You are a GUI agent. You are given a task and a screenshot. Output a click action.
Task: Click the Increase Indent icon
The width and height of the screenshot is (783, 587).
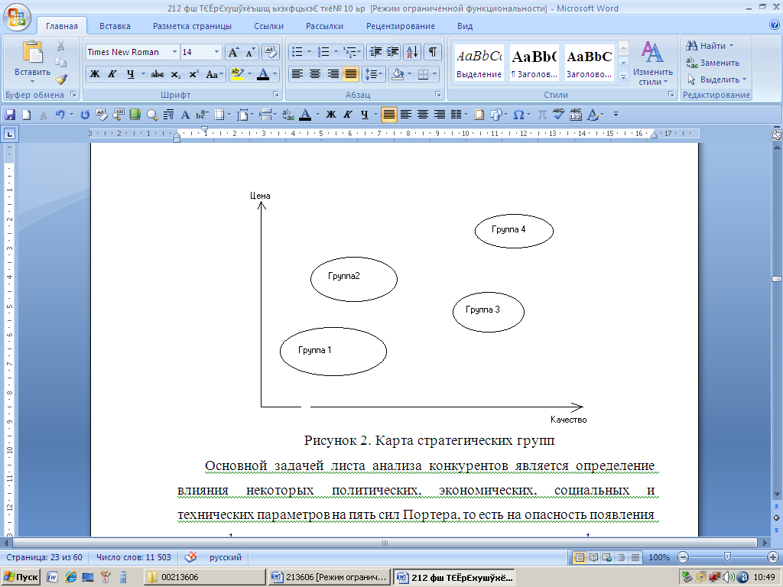(393, 52)
